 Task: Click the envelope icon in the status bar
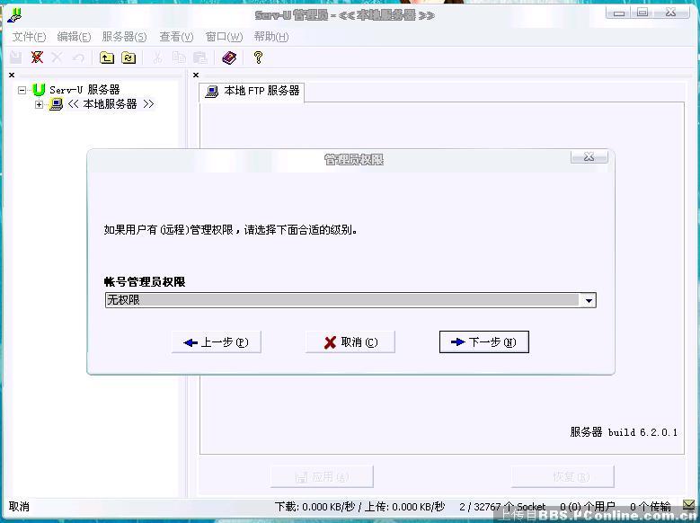(688, 506)
